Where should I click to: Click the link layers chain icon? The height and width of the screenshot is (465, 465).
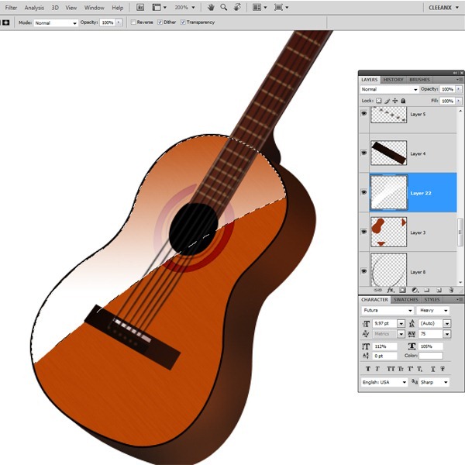pos(377,290)
